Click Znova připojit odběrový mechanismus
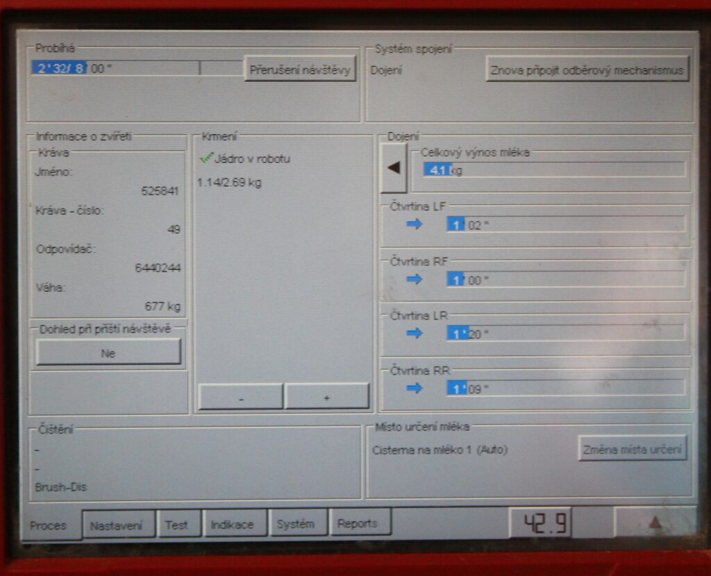 pos(587,69)
